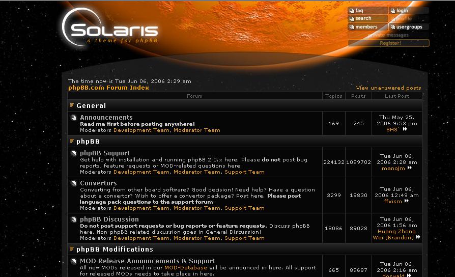Open MOD Release Announcements & Support forum
Screen dimensions: 455x277
148,261
